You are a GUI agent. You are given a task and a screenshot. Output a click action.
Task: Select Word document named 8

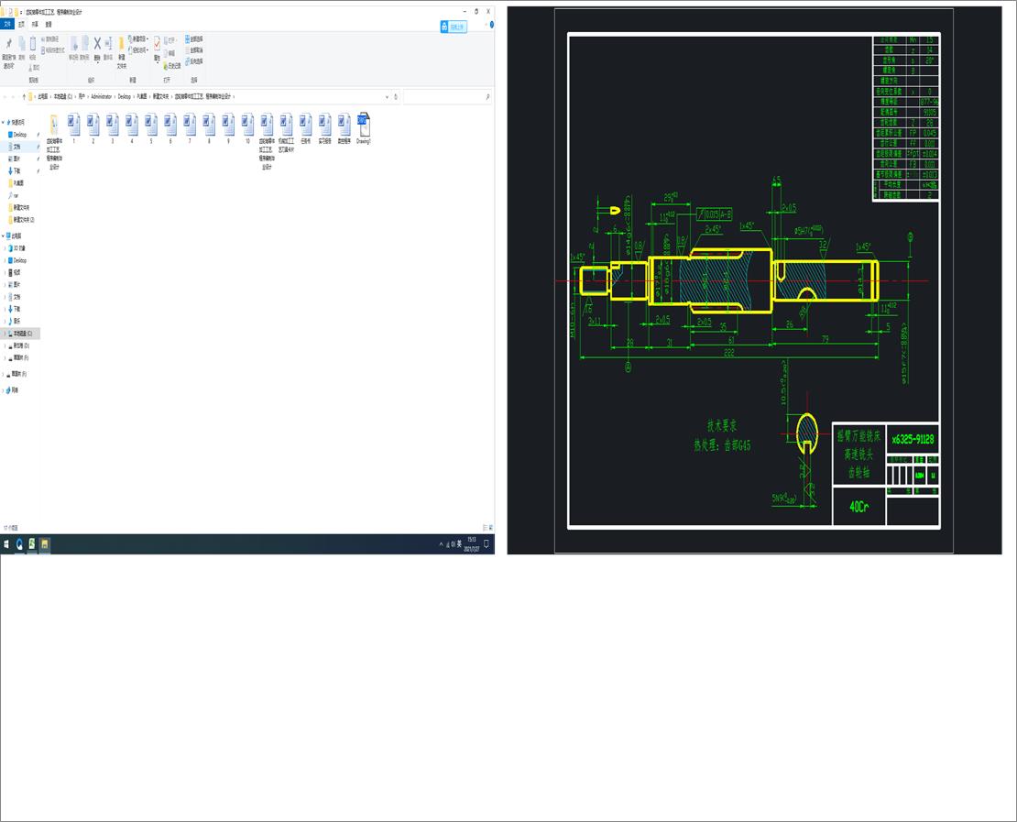pyautogui.click(x=209, y=128)
